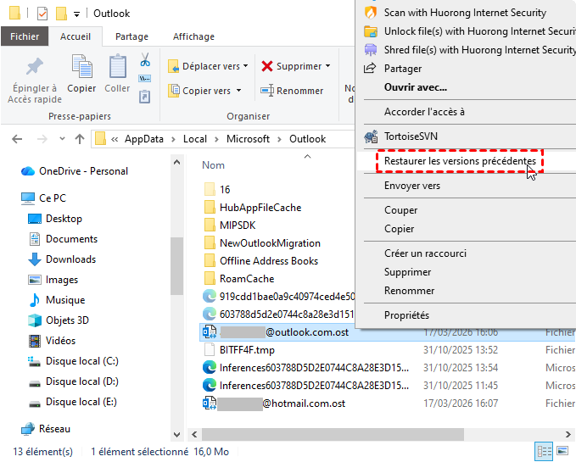Screen dimensions: 576x462
Task: Choose Propriétés in the context menu
Action: tap(406, 315)
